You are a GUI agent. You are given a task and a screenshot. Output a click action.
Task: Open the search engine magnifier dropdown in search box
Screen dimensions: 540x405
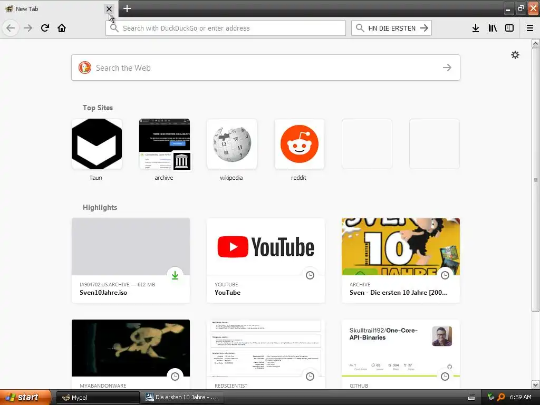coord(360,28)
